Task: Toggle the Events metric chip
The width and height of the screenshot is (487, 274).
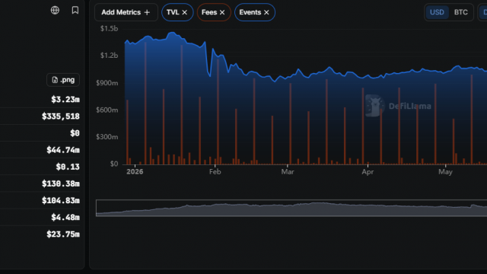Action: (255, 12)
